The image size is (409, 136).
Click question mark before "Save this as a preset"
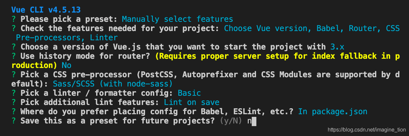13,121
